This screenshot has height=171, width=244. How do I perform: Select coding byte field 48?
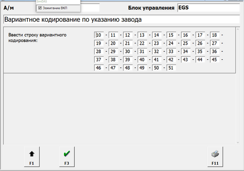(x=128, y=68)
